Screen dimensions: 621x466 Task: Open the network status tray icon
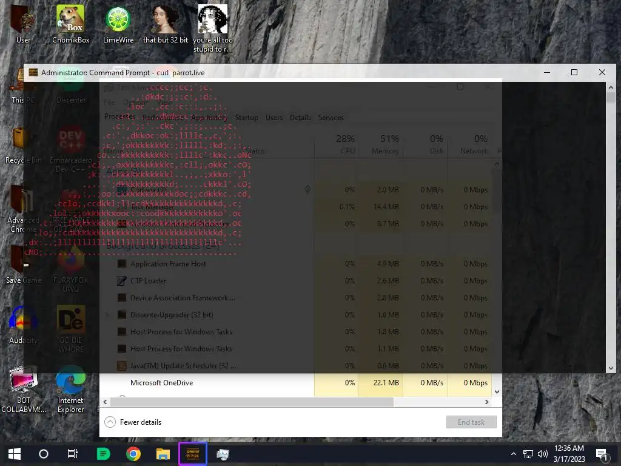[528, 454]
